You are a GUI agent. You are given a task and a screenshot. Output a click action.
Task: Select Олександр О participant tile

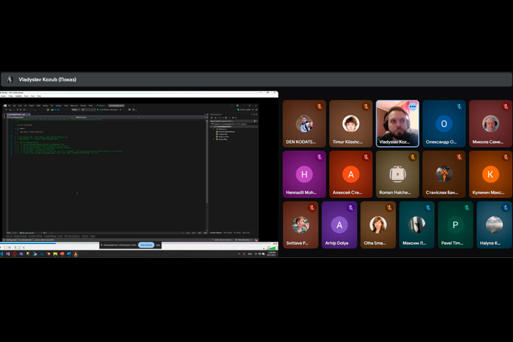444,124
